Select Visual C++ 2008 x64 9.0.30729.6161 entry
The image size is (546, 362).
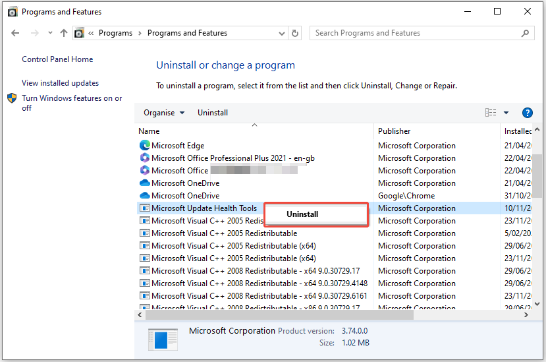259,296
